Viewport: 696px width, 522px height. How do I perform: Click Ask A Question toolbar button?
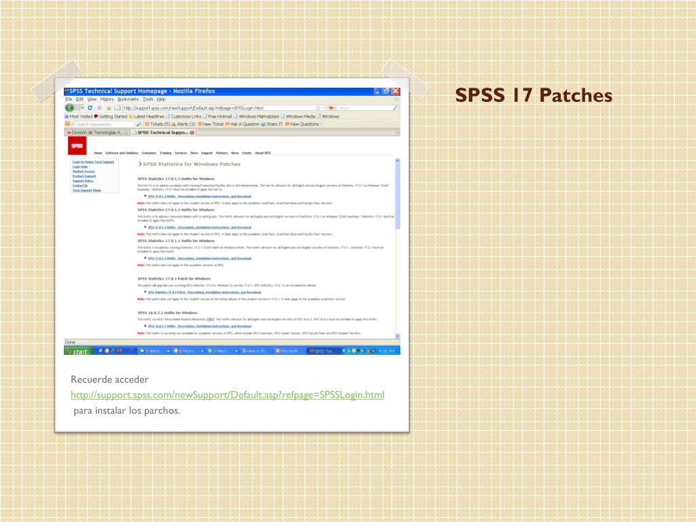(x=243, y=124)
